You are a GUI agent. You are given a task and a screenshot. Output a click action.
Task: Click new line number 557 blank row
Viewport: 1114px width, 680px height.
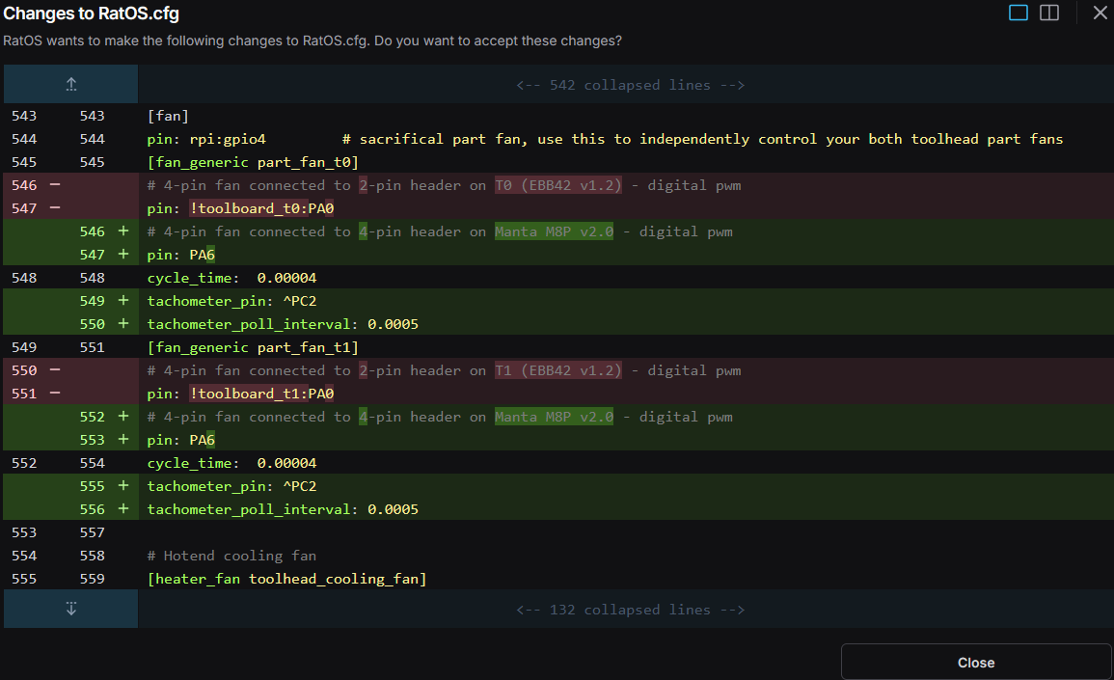[93, 533]
